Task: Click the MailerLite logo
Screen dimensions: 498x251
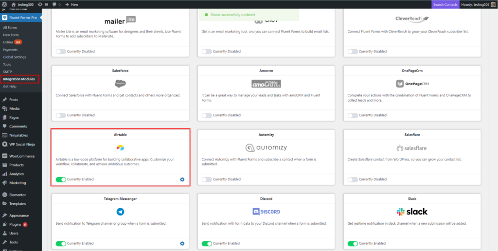Action: coord(120,20)
